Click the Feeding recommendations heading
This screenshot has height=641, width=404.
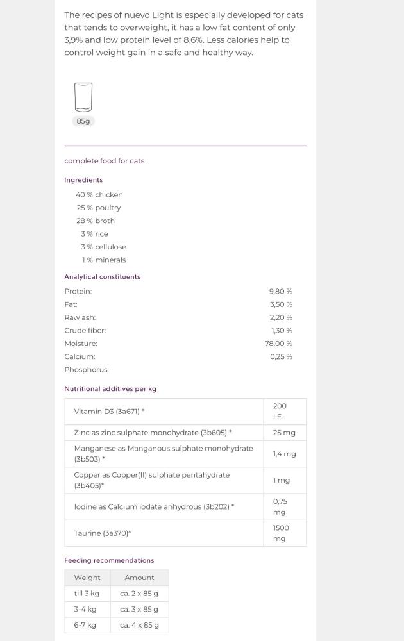109,560
